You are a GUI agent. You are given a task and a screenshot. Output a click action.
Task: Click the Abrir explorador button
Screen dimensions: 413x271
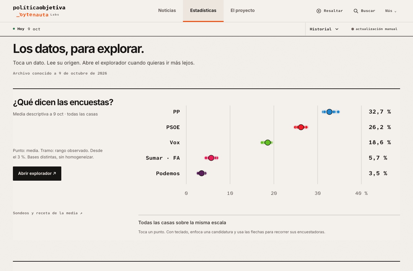pos(37,174)
